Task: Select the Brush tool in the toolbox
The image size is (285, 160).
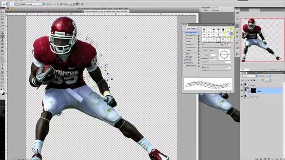Action: pyautogui.click(x=2, y=36)
